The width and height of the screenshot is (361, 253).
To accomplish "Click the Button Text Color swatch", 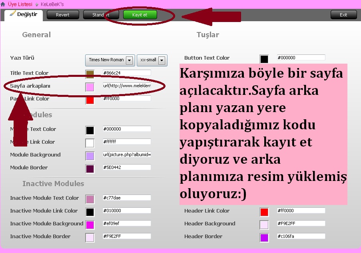I will [x=264, y=59].
